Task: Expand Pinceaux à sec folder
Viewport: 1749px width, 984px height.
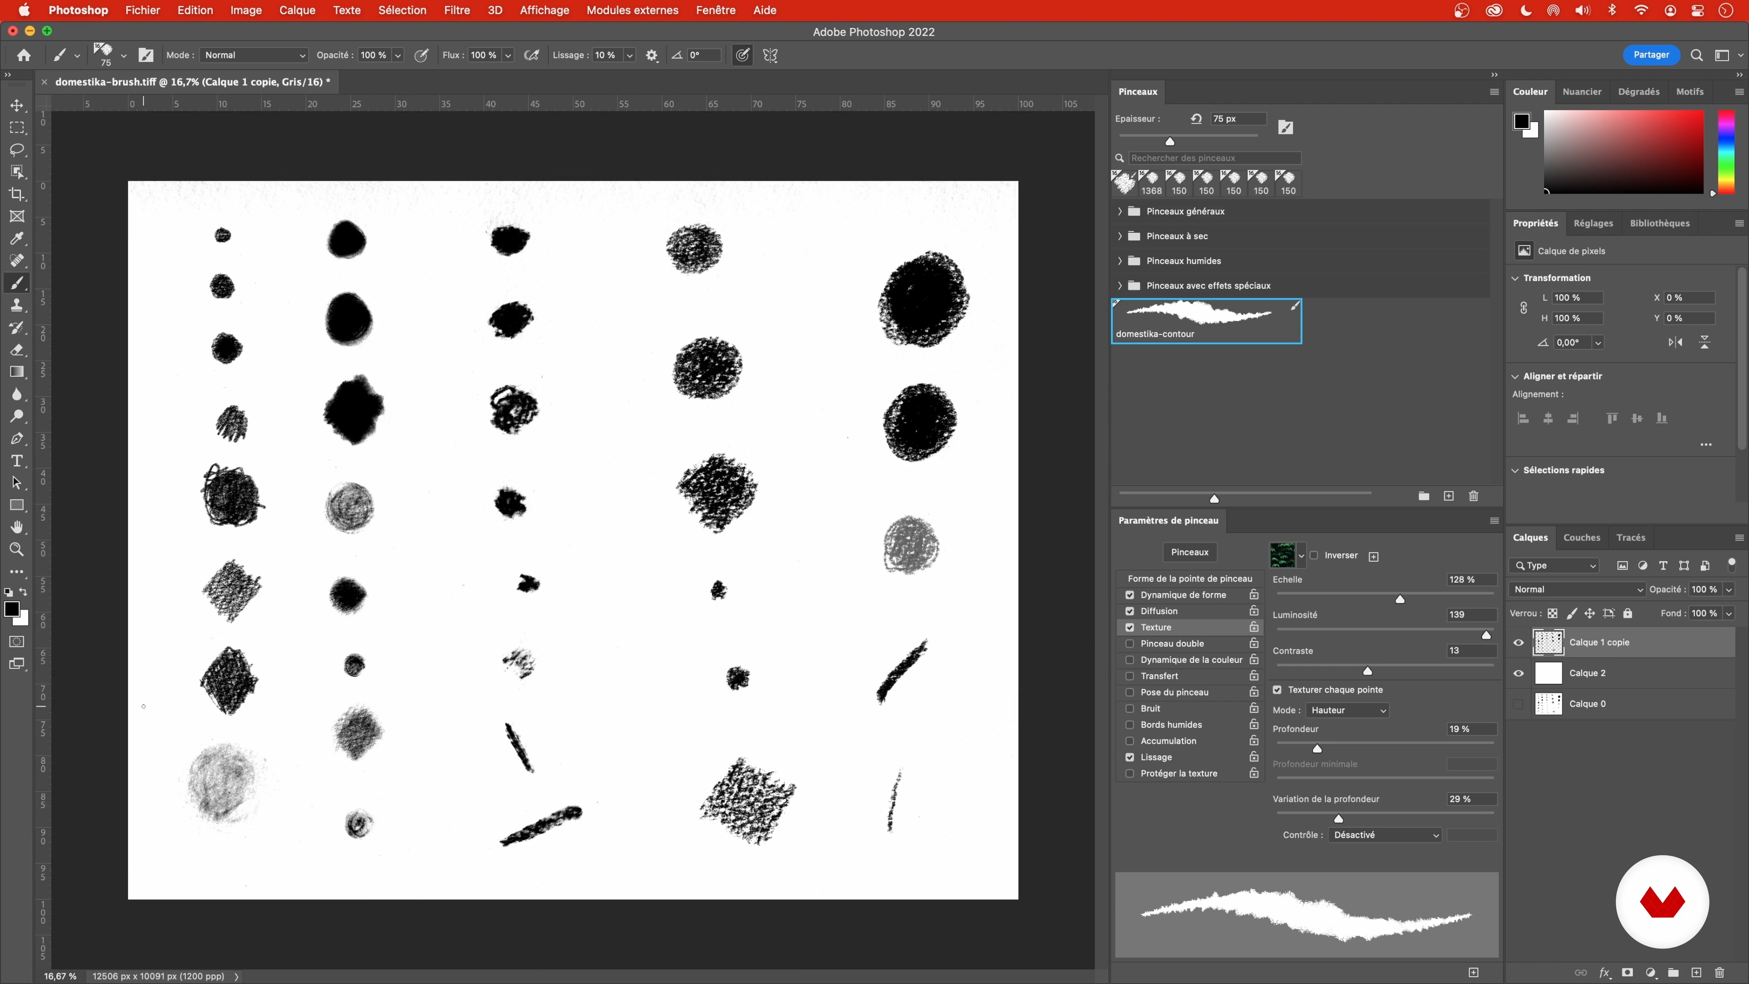Action: pos(1120,236)
